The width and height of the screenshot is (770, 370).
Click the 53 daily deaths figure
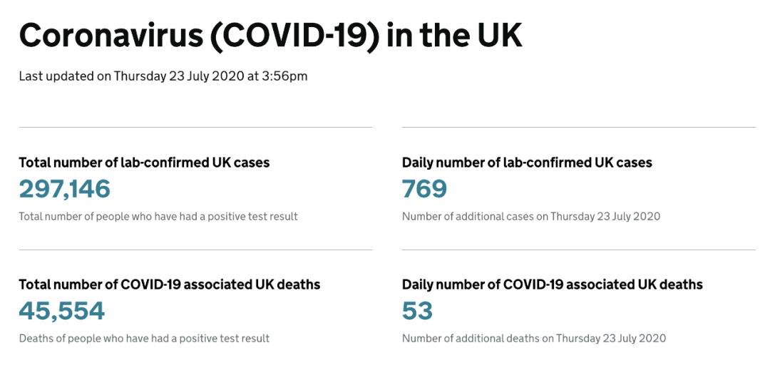(x=417, y=312)
